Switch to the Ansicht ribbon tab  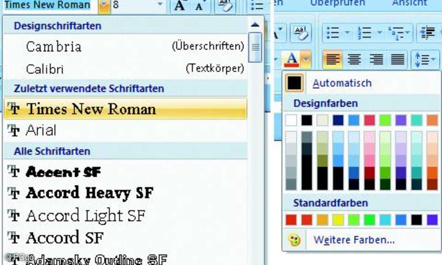tap(410, 3)
